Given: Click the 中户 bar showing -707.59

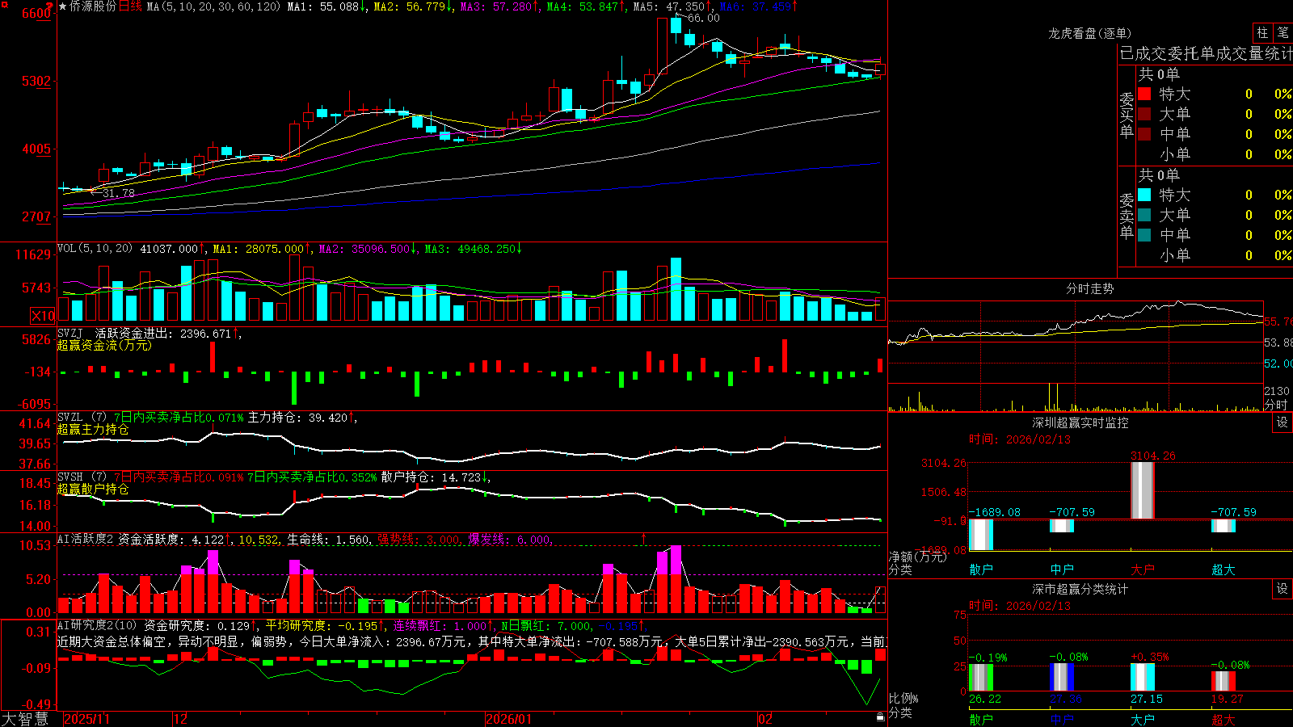Looking at the screenshot, I should click(x=1062, y=526).
